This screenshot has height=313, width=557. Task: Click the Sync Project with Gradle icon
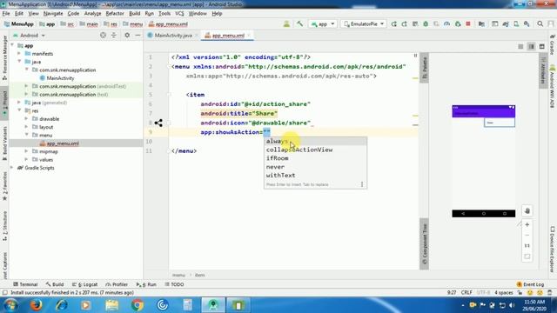[x=505, y=23]
